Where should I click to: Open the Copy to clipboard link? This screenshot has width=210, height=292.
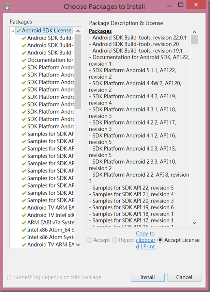point(145,240)
